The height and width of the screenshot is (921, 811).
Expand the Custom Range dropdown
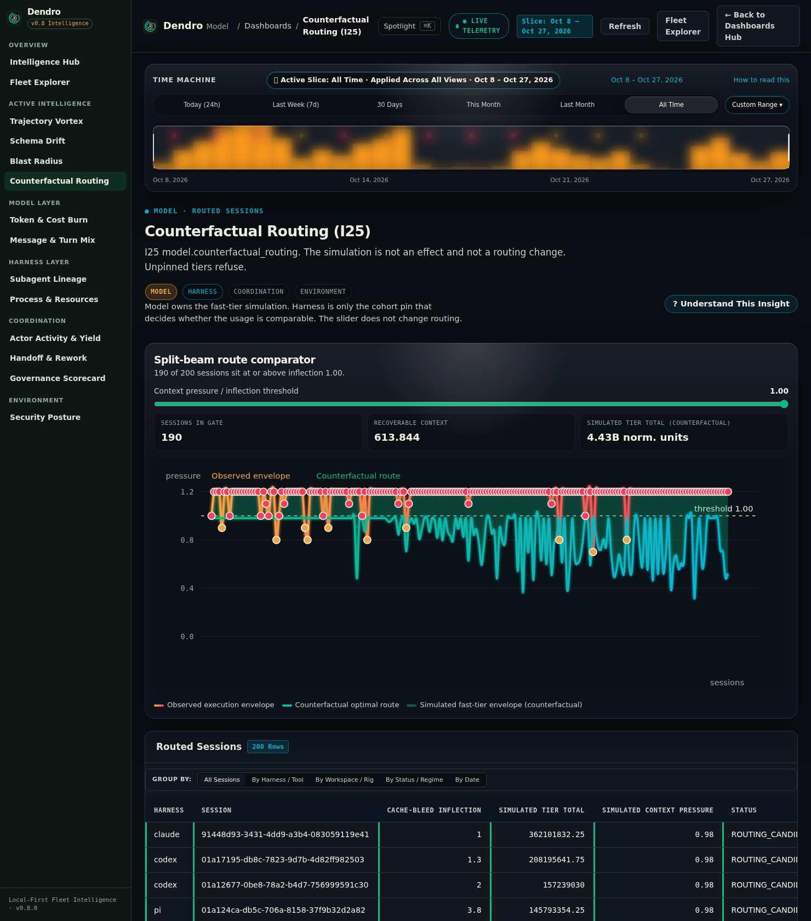pyautogui.click(x=757, y=105)
